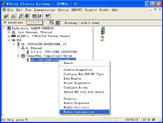Viewport: 163px width, 123px height.
Task: Select Upload EDS file from device
Action: coord(84,92)
